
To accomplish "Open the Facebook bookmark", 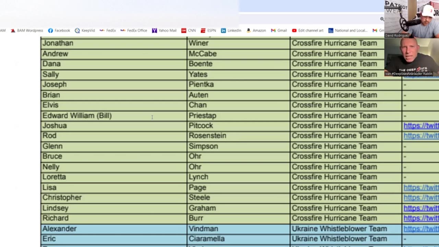I will tap(59, 31).
